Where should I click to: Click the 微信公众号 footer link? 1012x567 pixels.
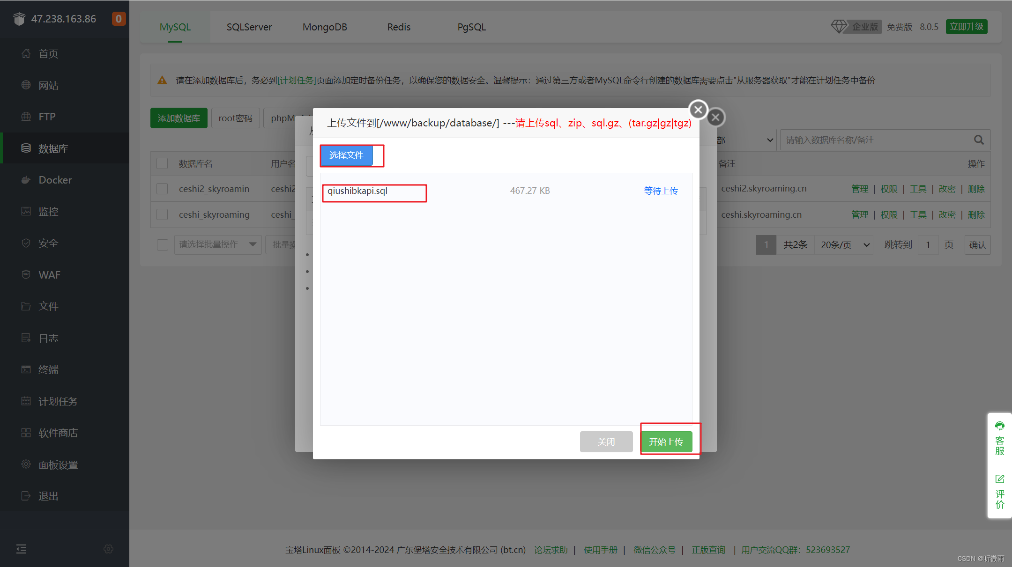pyautogui.click(x=655, y=550)
